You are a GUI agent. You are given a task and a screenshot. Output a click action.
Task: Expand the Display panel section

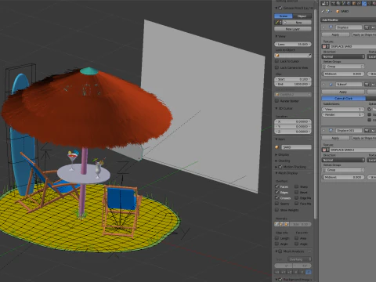pos(277,154)
